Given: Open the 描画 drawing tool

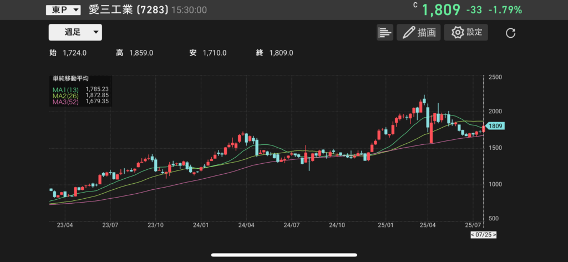Looking at the screenshot, I should (x=418, y=33).
